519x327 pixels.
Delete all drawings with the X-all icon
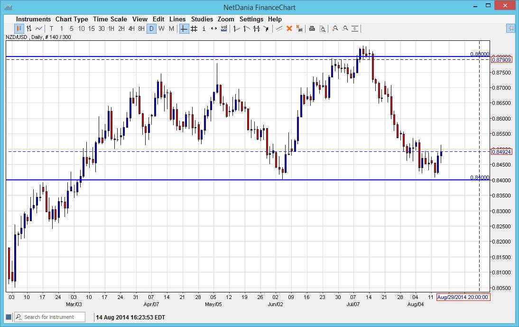300,28
